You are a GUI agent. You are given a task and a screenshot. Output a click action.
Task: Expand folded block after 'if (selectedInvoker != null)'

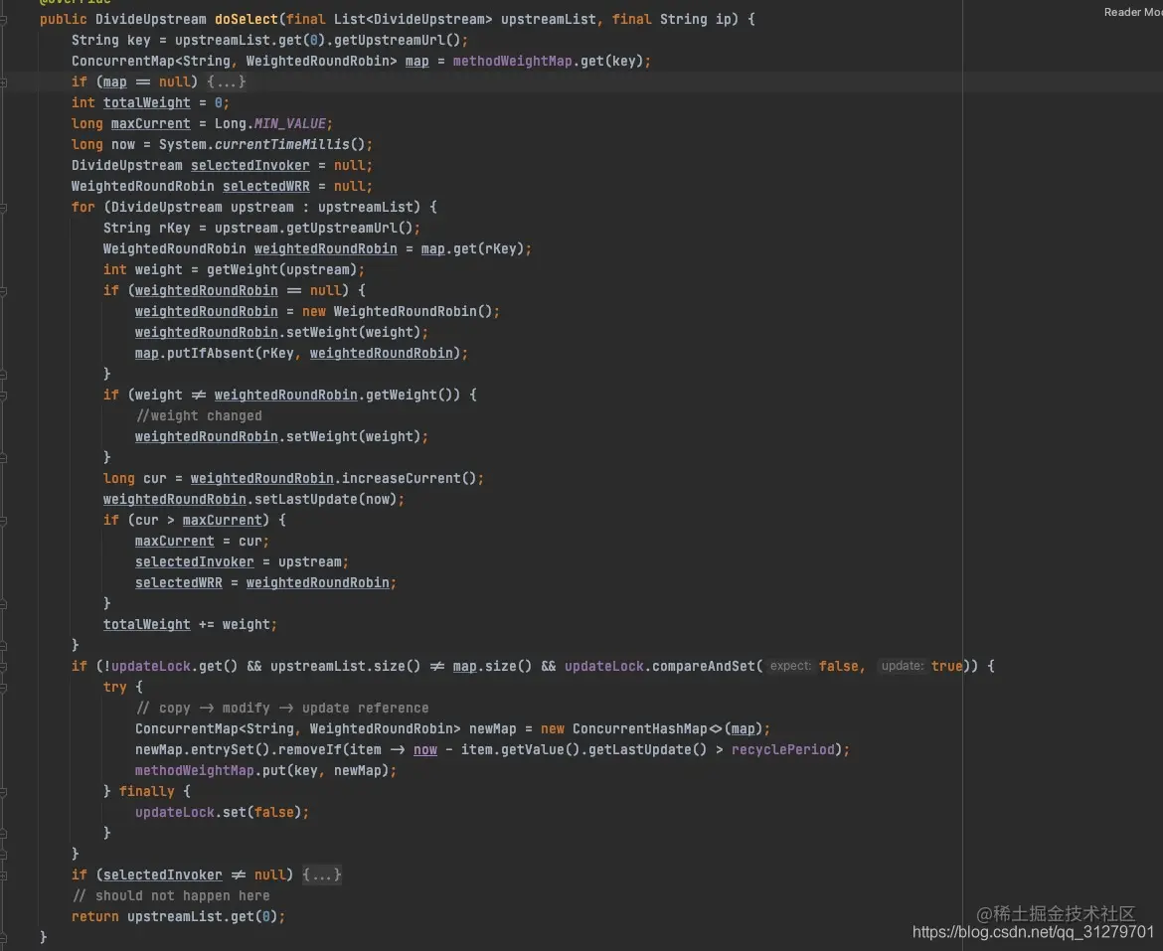point(322,874)
